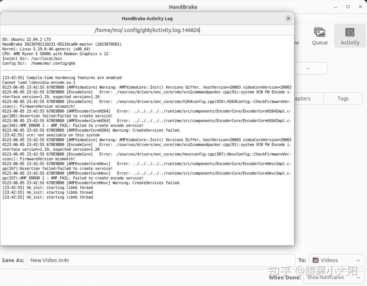Click the main window close button
Image resolution: width=367 pixels, height=286 pixels.
360,7
